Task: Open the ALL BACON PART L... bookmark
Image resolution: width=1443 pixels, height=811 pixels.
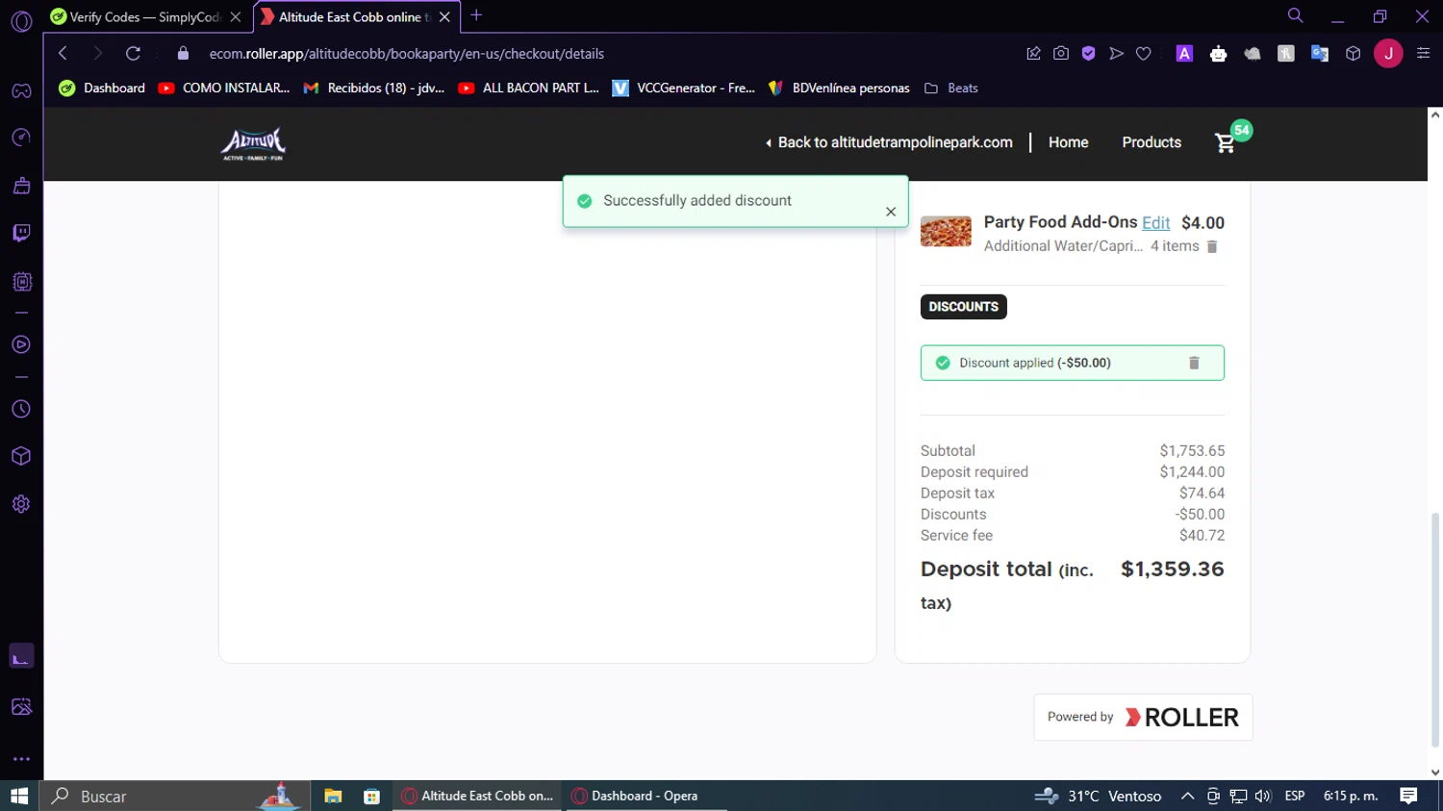Action: (x=529, y=89)
